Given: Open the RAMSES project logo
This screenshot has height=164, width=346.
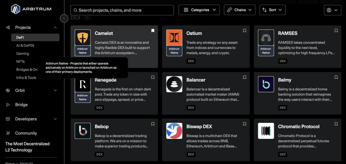Looking at the screenshot, I should pos(266,38).
